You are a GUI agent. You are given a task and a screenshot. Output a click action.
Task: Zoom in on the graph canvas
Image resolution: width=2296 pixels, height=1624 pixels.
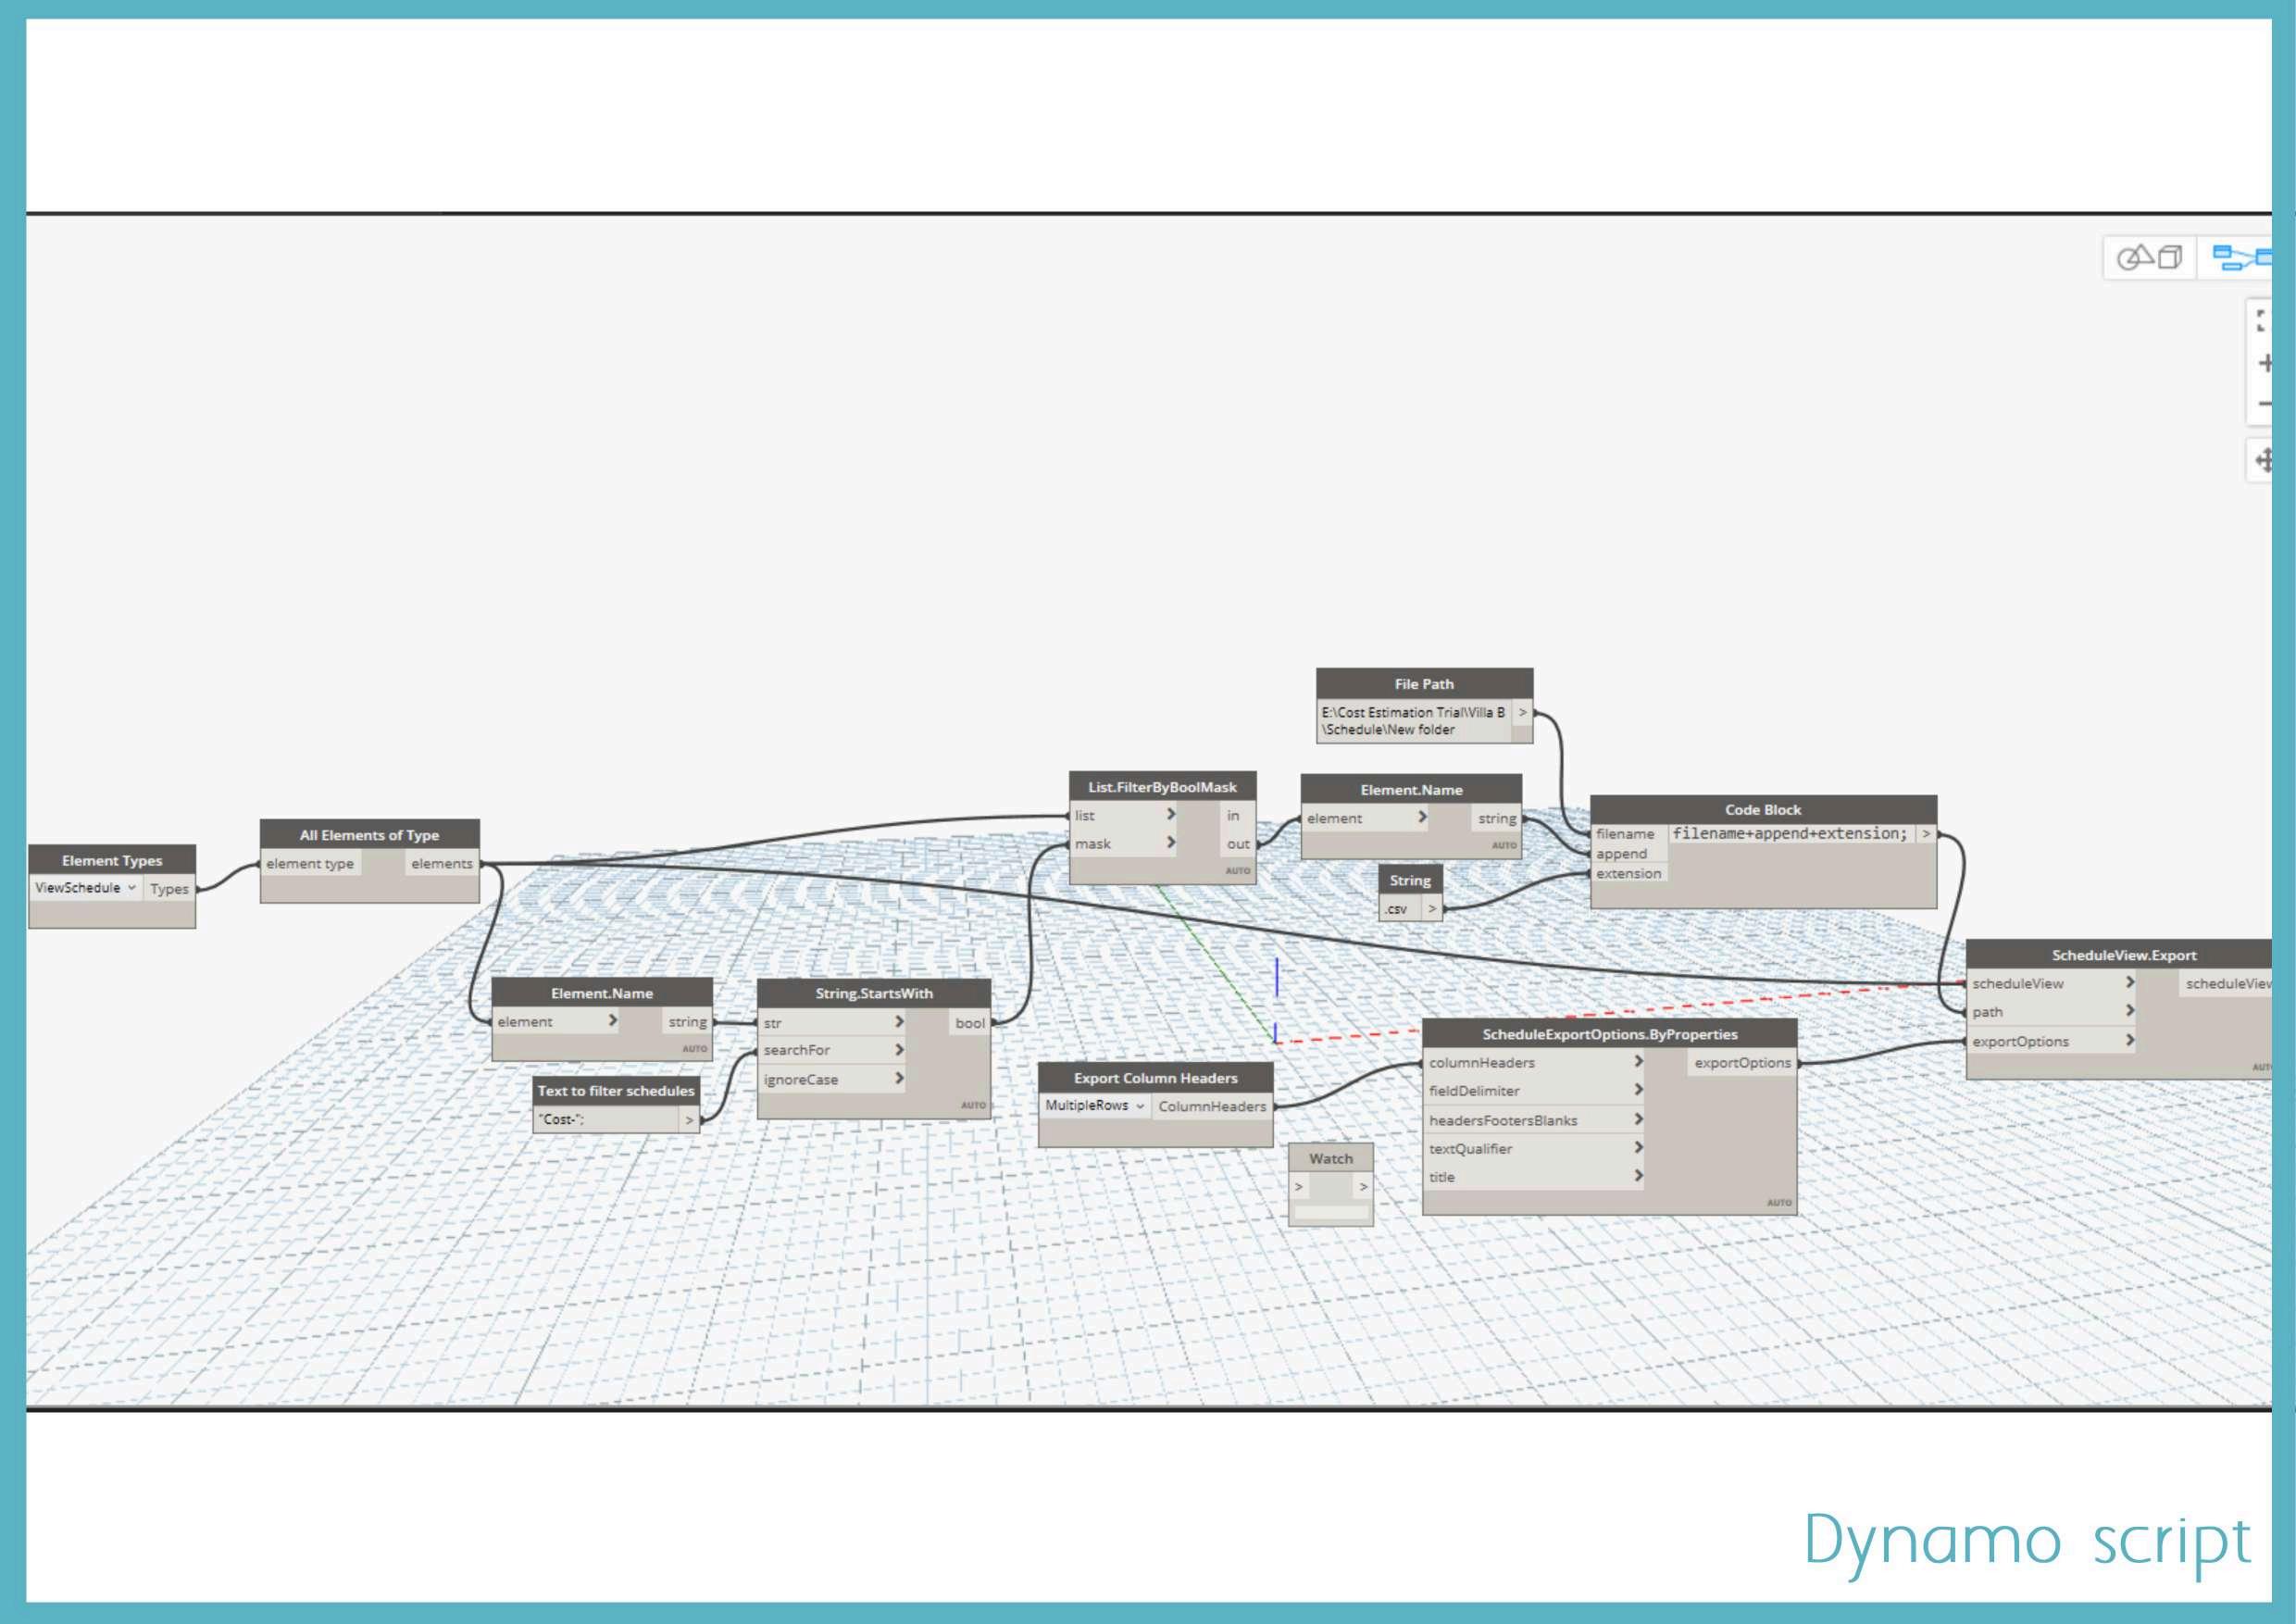pyautogui.click(x=2264, y=363)
